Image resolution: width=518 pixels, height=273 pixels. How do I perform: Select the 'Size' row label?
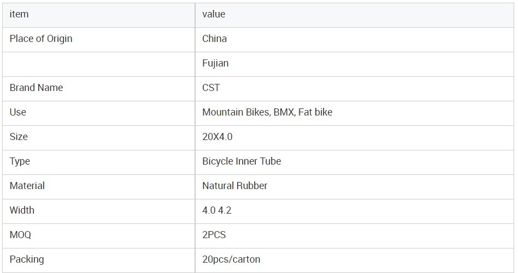(x=19, y=137)
